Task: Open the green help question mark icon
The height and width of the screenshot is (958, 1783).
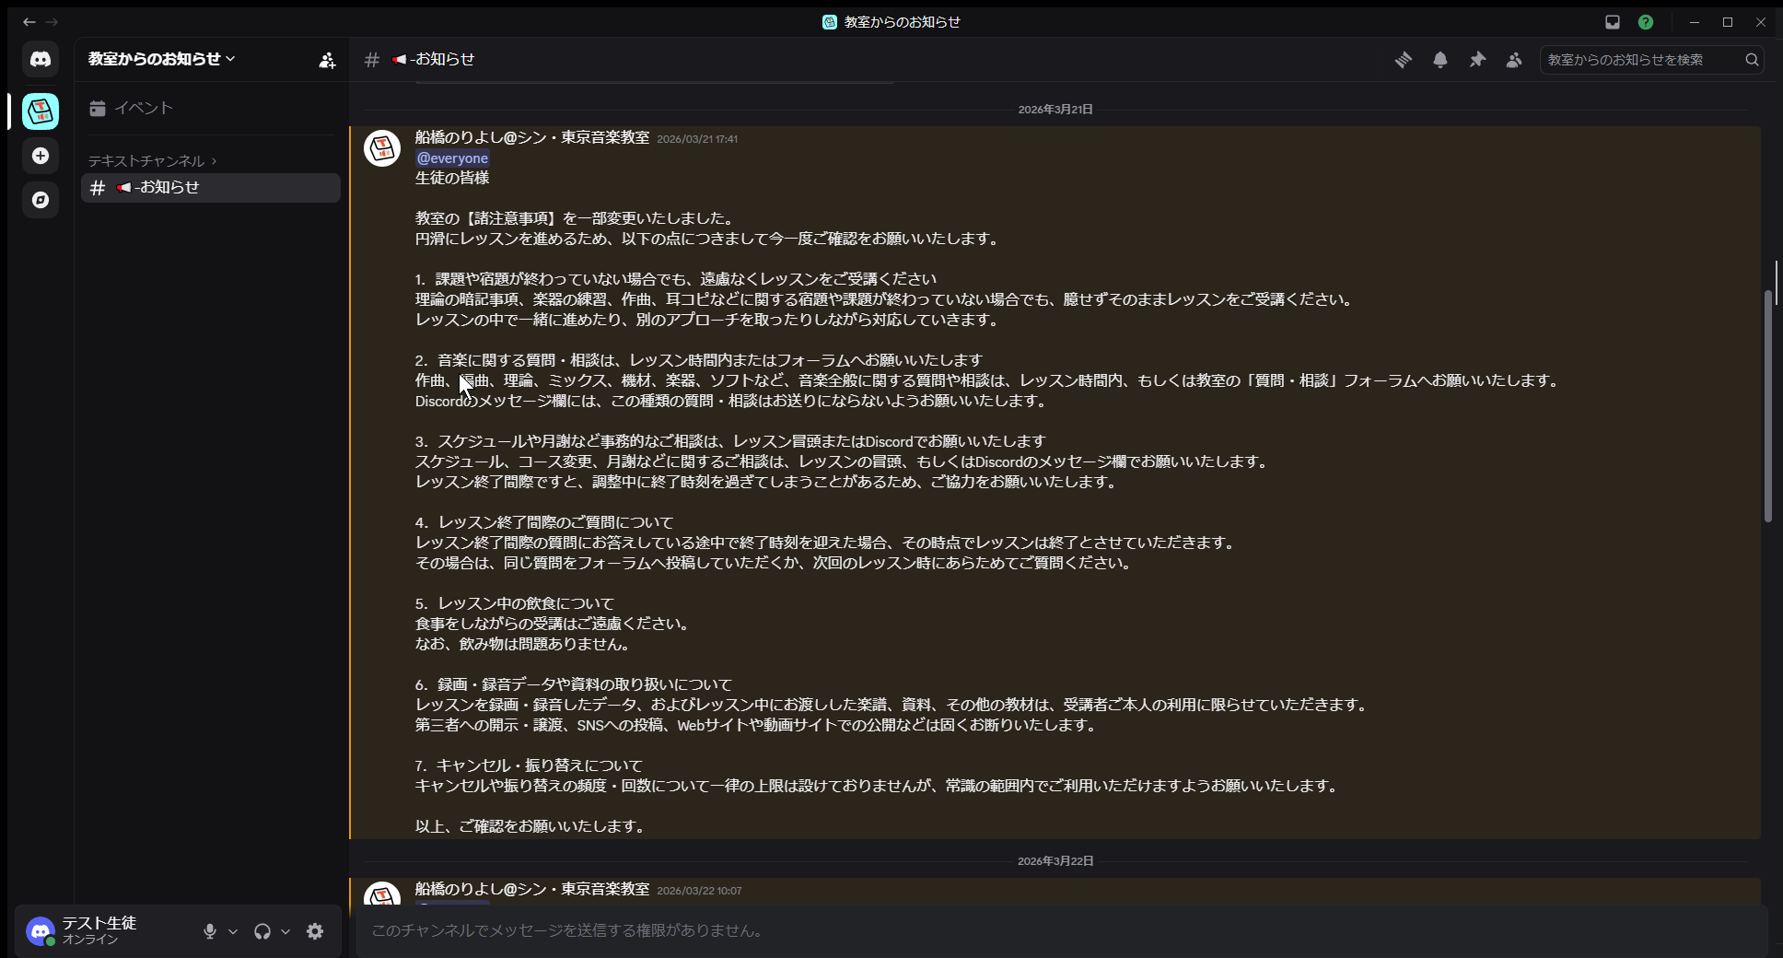Action: click(x=1646, y=22)
